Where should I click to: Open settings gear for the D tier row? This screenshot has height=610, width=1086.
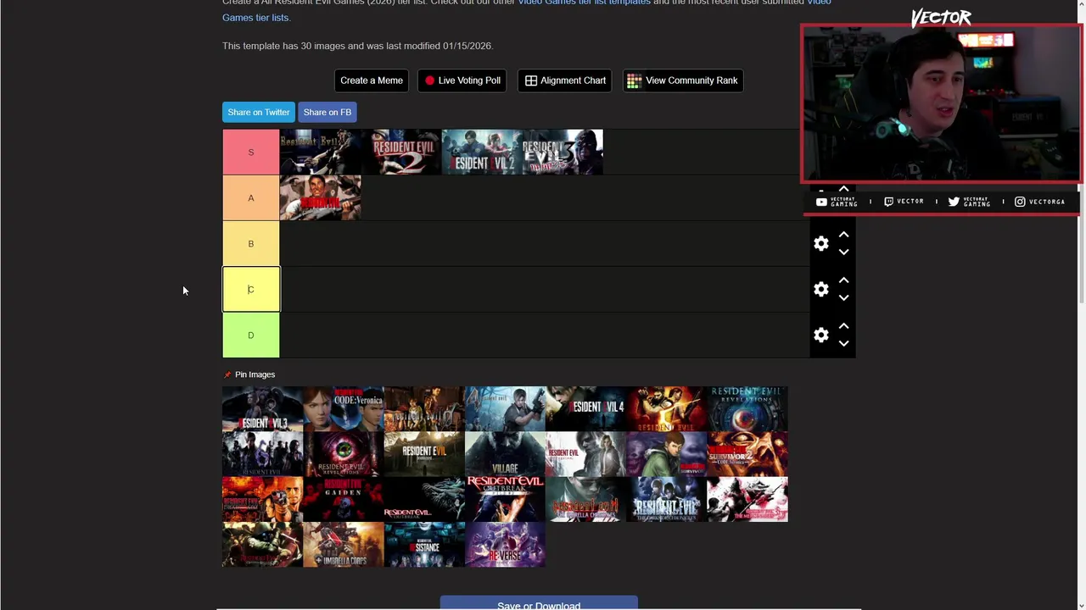tap(820, 335)
